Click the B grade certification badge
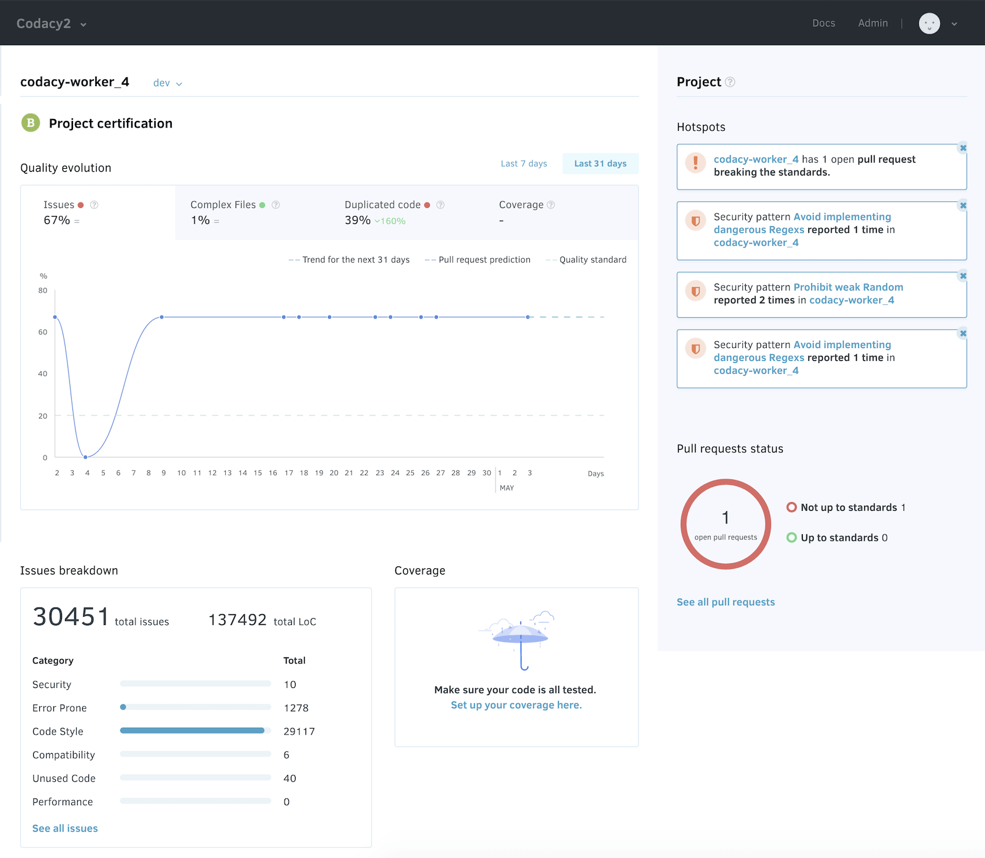 tap(31, 123)
